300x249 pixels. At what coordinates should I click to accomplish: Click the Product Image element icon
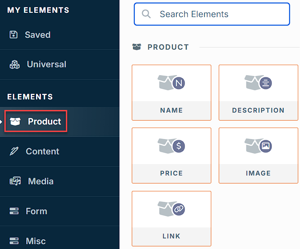click(x=258, y=146)
